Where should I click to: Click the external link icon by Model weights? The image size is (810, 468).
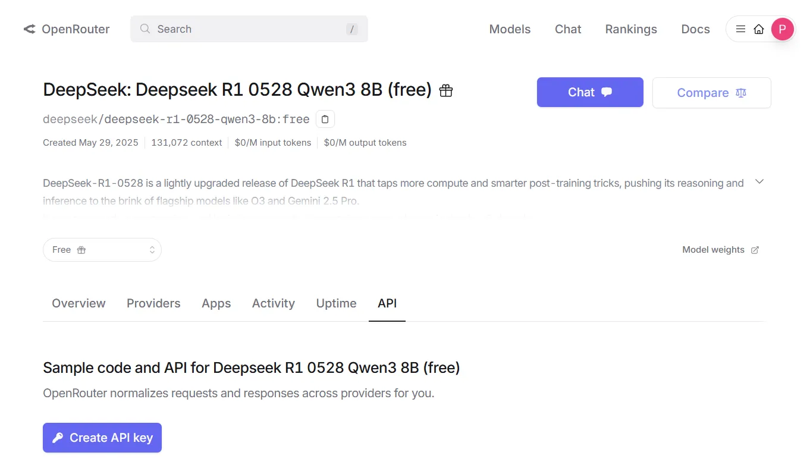pos(755,250)
